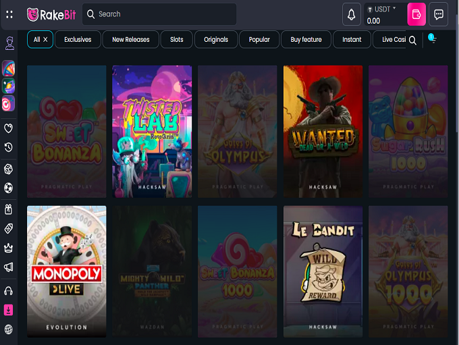
Task: Remove the All filter chip
Action: point(45,40)
